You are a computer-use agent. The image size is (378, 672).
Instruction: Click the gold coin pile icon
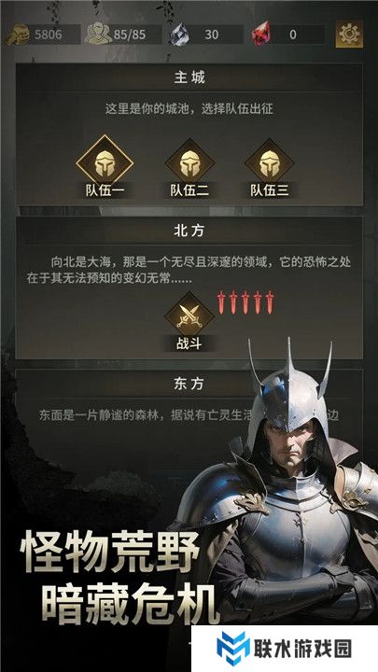coord(18,35)
